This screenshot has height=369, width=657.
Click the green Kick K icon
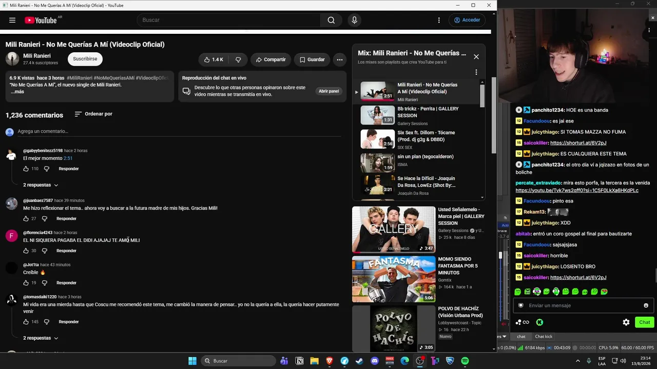[539, 322]
